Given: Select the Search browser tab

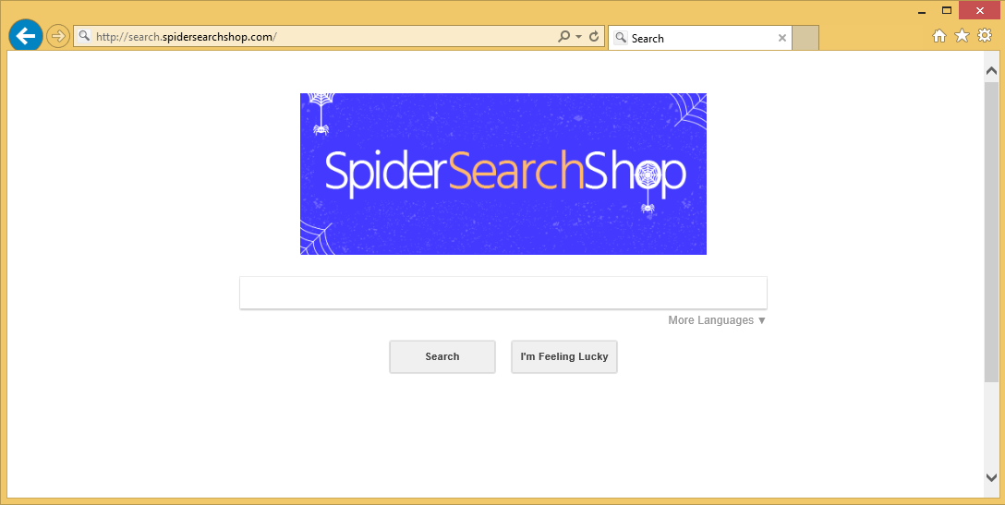Looking at the screenshot, I should [x=700, y=38].
